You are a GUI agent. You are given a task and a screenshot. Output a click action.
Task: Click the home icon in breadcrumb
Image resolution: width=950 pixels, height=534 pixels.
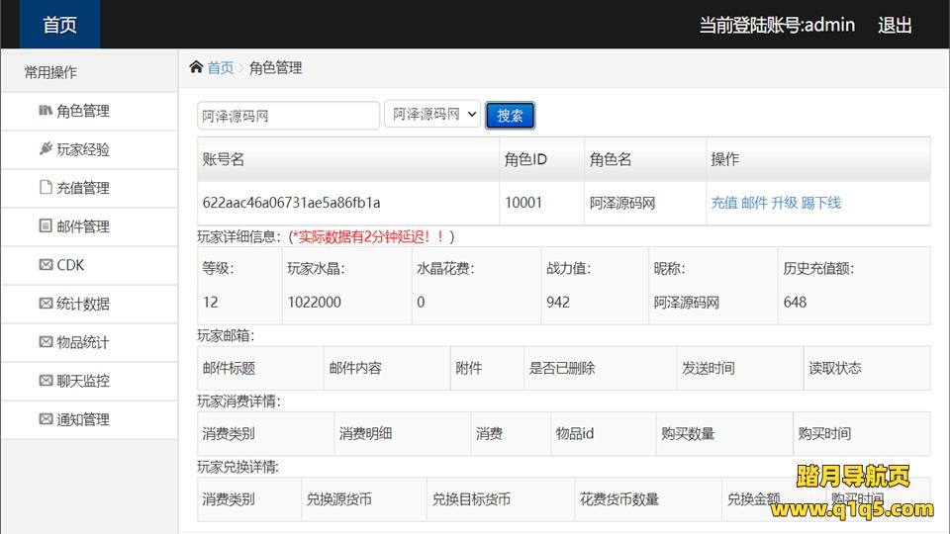tap(196, 67)
